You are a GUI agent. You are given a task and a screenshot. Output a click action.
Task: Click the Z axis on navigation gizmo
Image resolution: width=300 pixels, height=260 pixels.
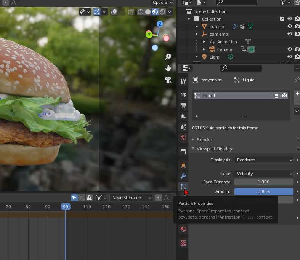pyautogui.click(x=160, y=24)
